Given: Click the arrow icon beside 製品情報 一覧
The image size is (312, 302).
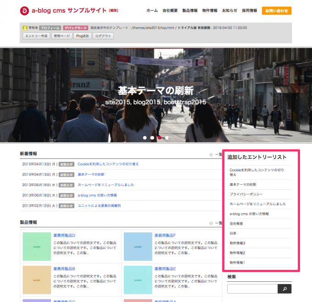Looking at the screenshot, I should point(211,223).
